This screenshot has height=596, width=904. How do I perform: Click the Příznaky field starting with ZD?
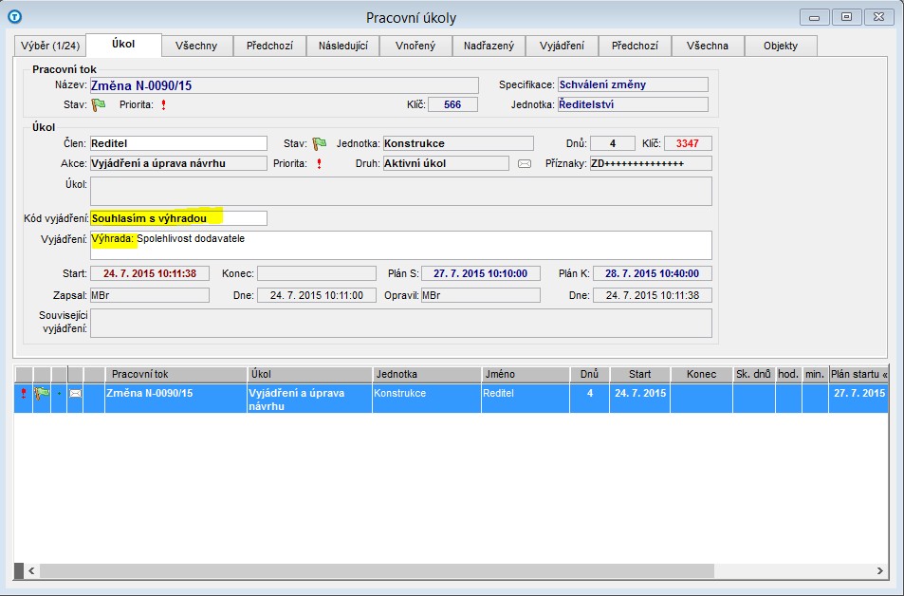651,164
